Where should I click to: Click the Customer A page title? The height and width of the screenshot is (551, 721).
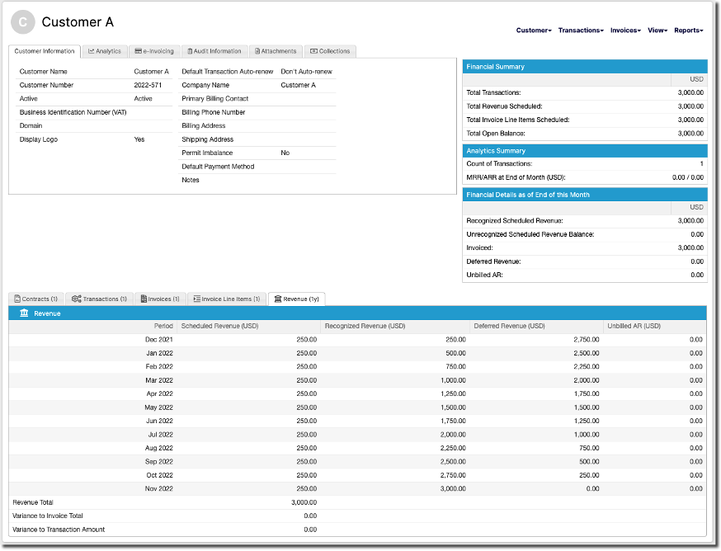(78, 22)
